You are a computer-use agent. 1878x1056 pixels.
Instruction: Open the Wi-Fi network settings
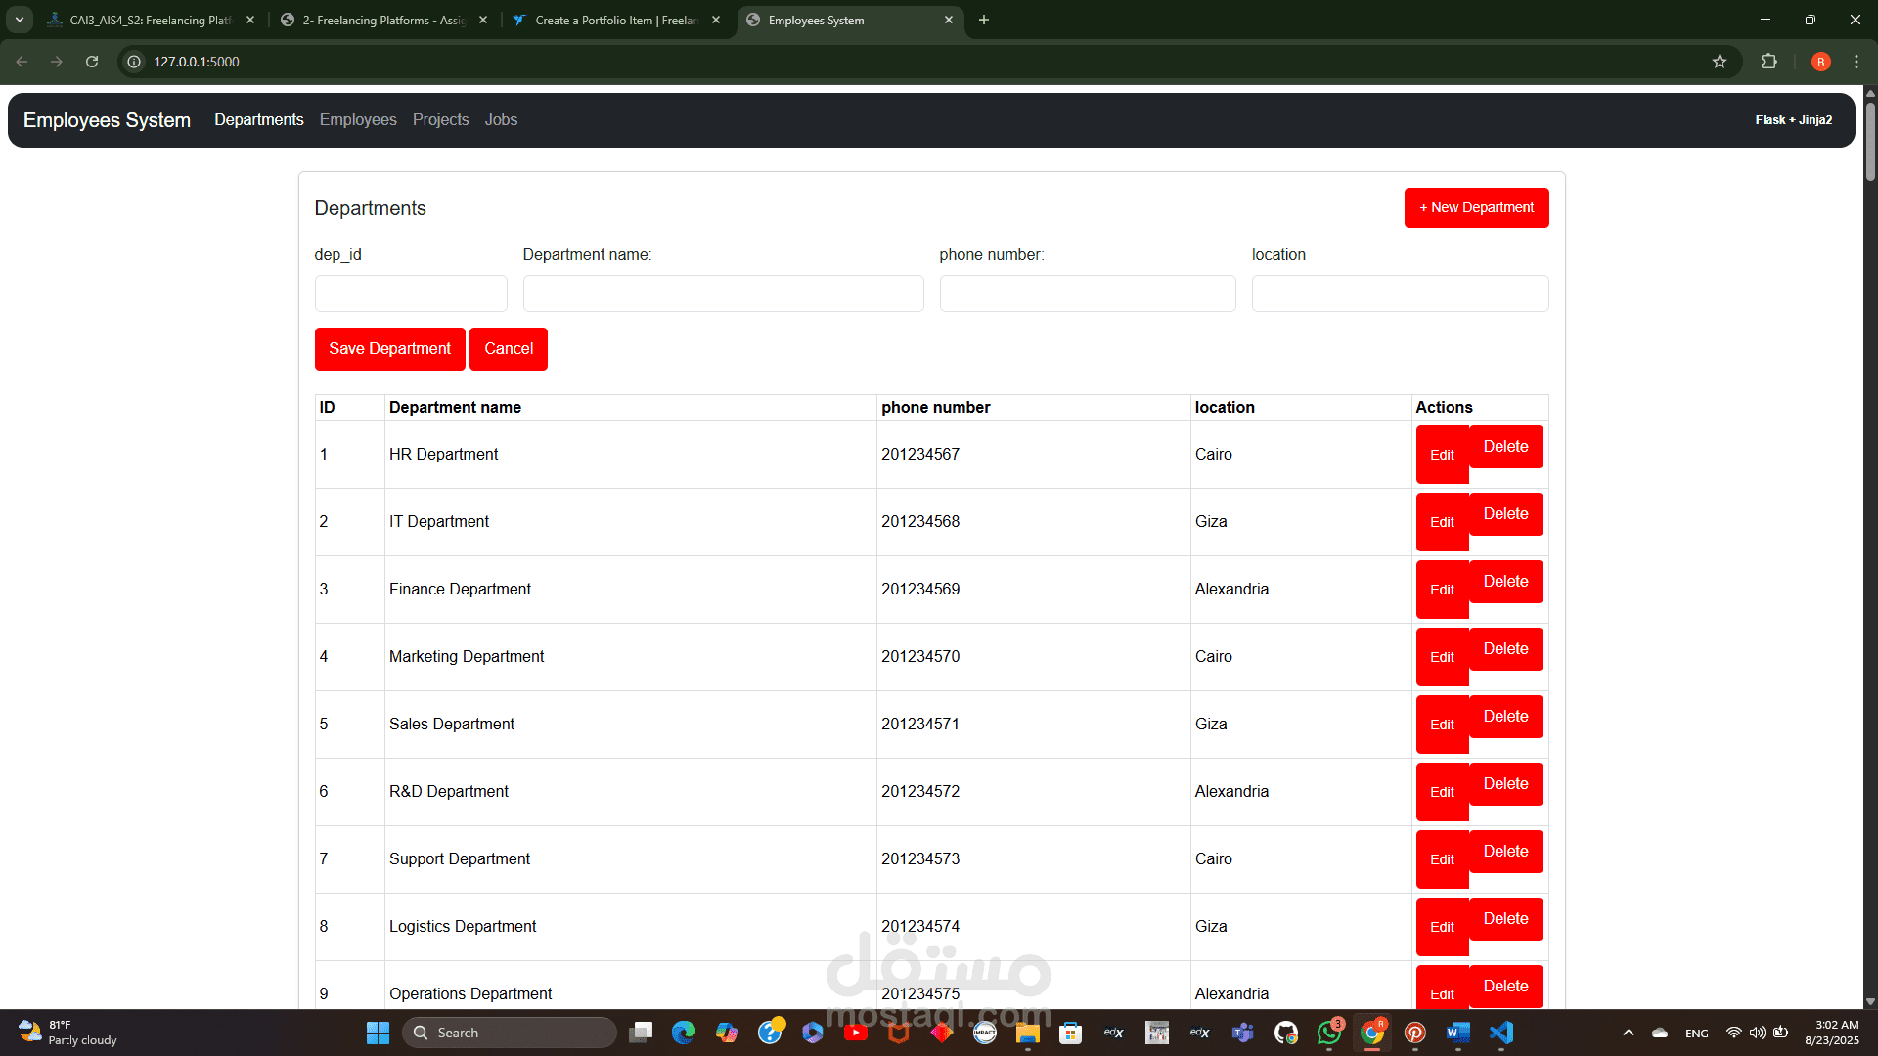coord(1733,1033)
